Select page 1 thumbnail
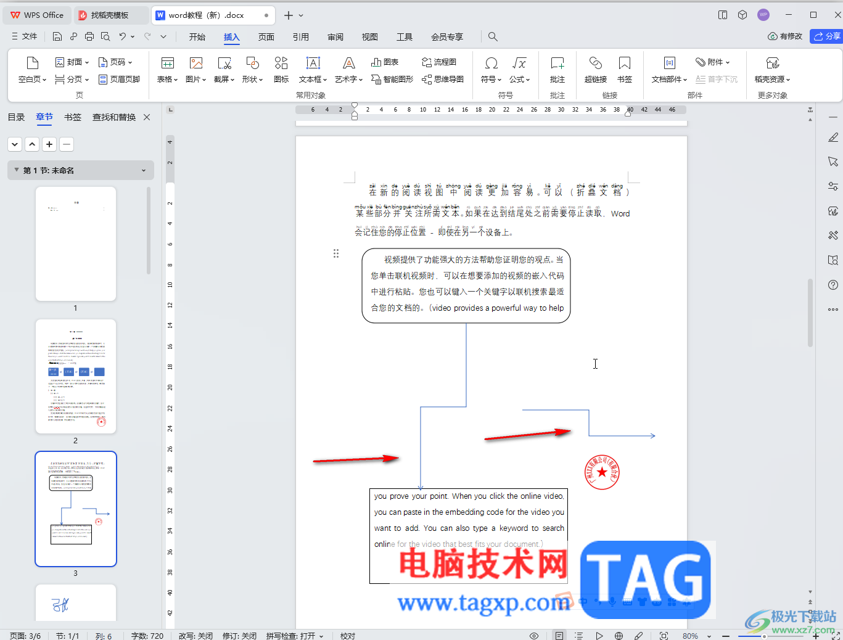843x640 pixels. [76, 244]
